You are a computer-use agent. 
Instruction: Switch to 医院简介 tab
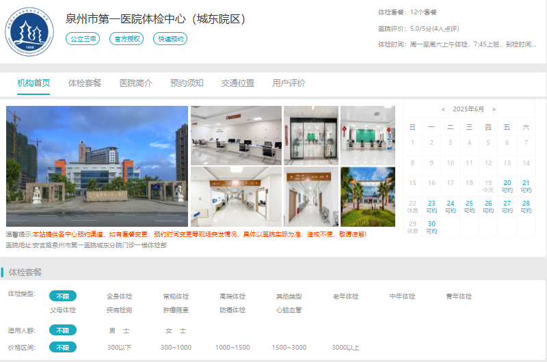[135, 83]
